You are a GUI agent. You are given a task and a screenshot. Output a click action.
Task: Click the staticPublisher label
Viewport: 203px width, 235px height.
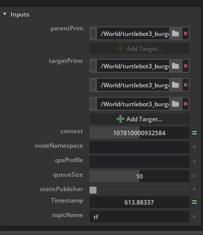click(x=61, y=189)
